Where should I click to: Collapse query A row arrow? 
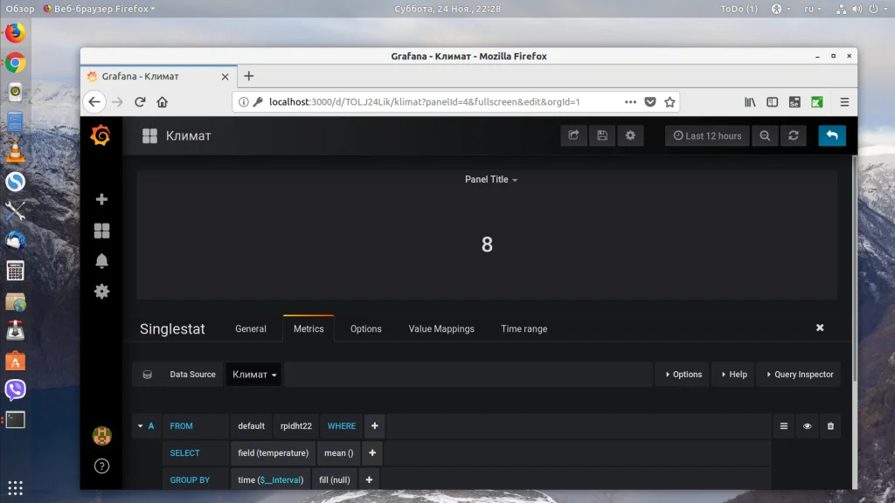pos(140,426)
